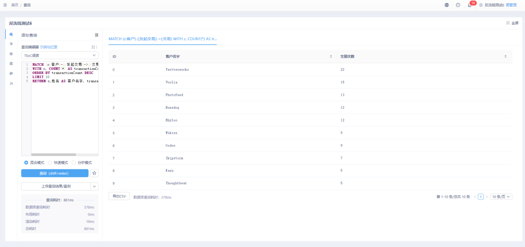The width and height of the screenshot is (525, 247).
Task: Switch to the MATCH query result tab
Action: [162, 39]
